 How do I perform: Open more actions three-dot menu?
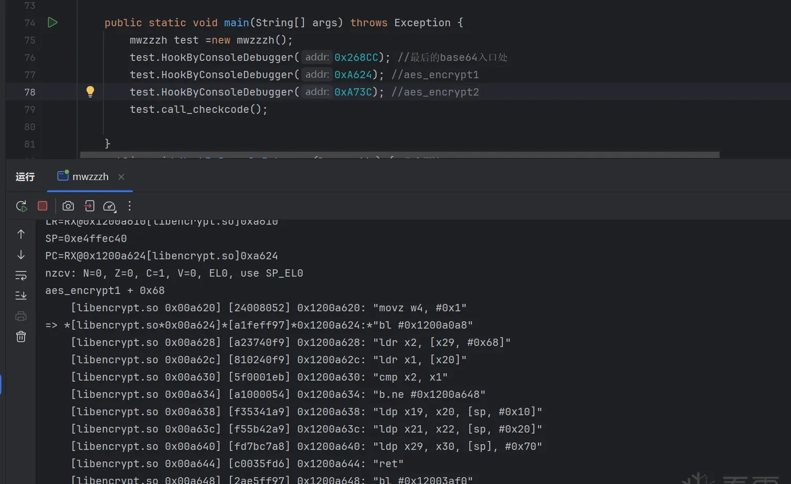coord(130,206)
